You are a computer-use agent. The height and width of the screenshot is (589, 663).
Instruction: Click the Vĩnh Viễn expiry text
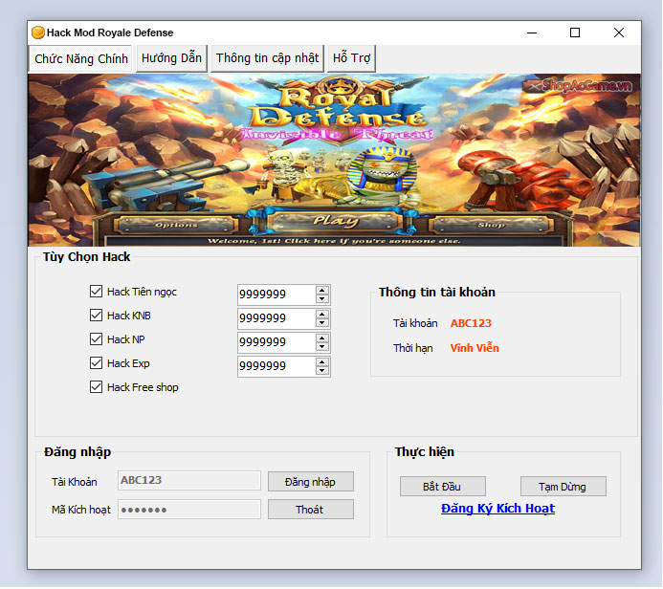tap(475, 348)
